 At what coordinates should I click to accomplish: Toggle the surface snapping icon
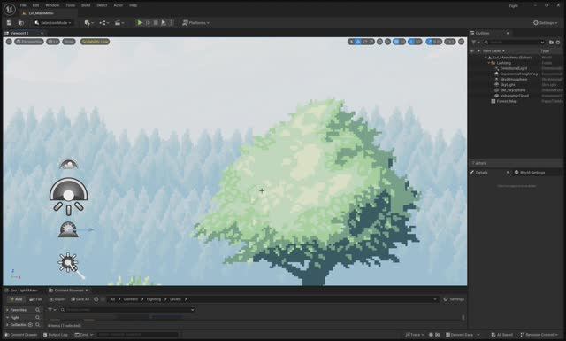(x=387, y=42)
